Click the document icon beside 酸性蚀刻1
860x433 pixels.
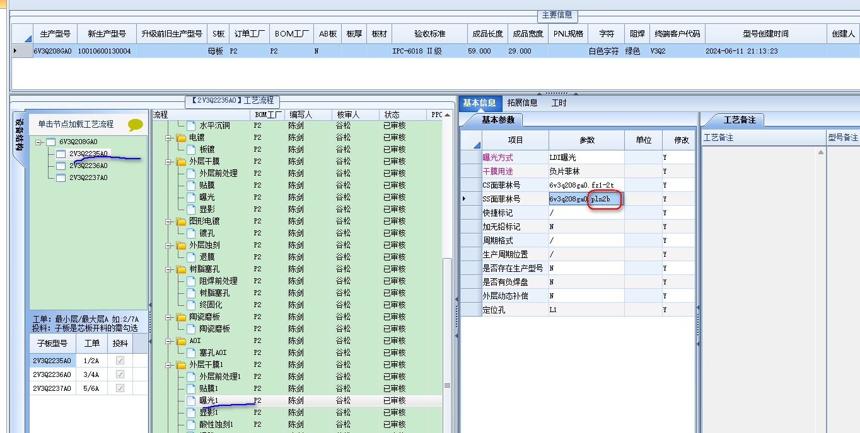[x=192, y=424]
